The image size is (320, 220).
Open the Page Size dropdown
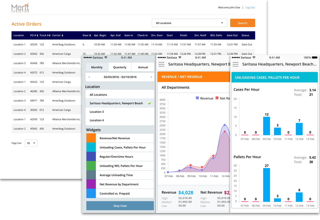pyautogui.click(x=31, y=143)
